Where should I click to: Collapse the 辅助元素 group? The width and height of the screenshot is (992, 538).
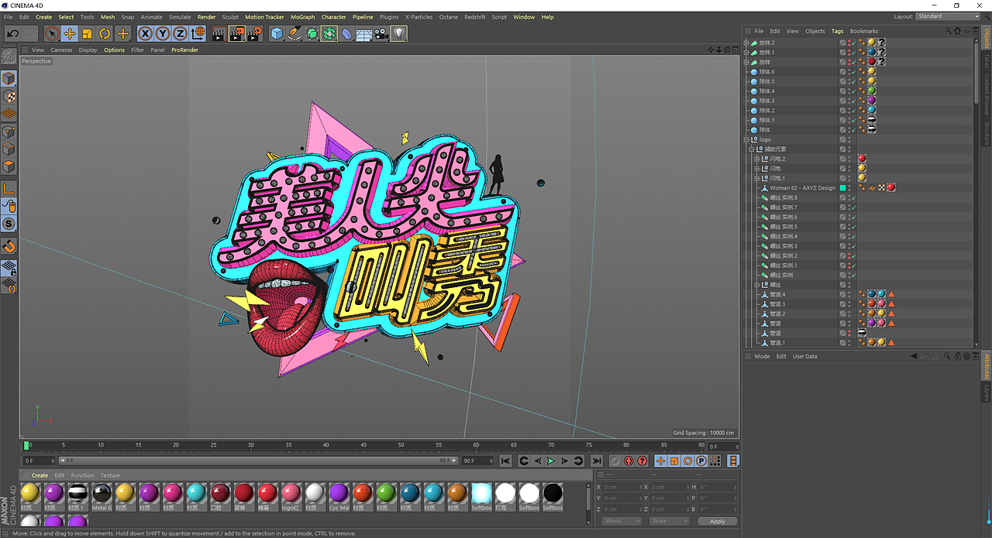pos(751,149)
